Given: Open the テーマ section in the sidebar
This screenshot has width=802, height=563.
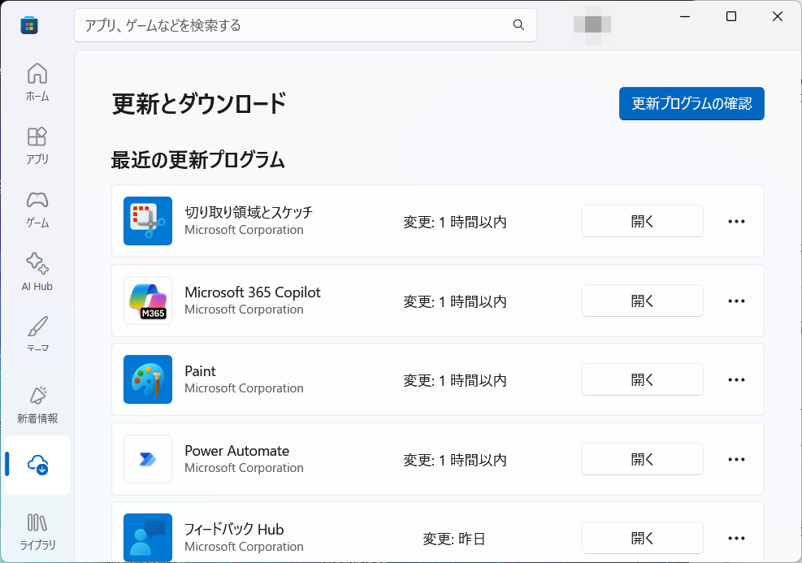Looking at the screenshot, I should click(37, 335).
